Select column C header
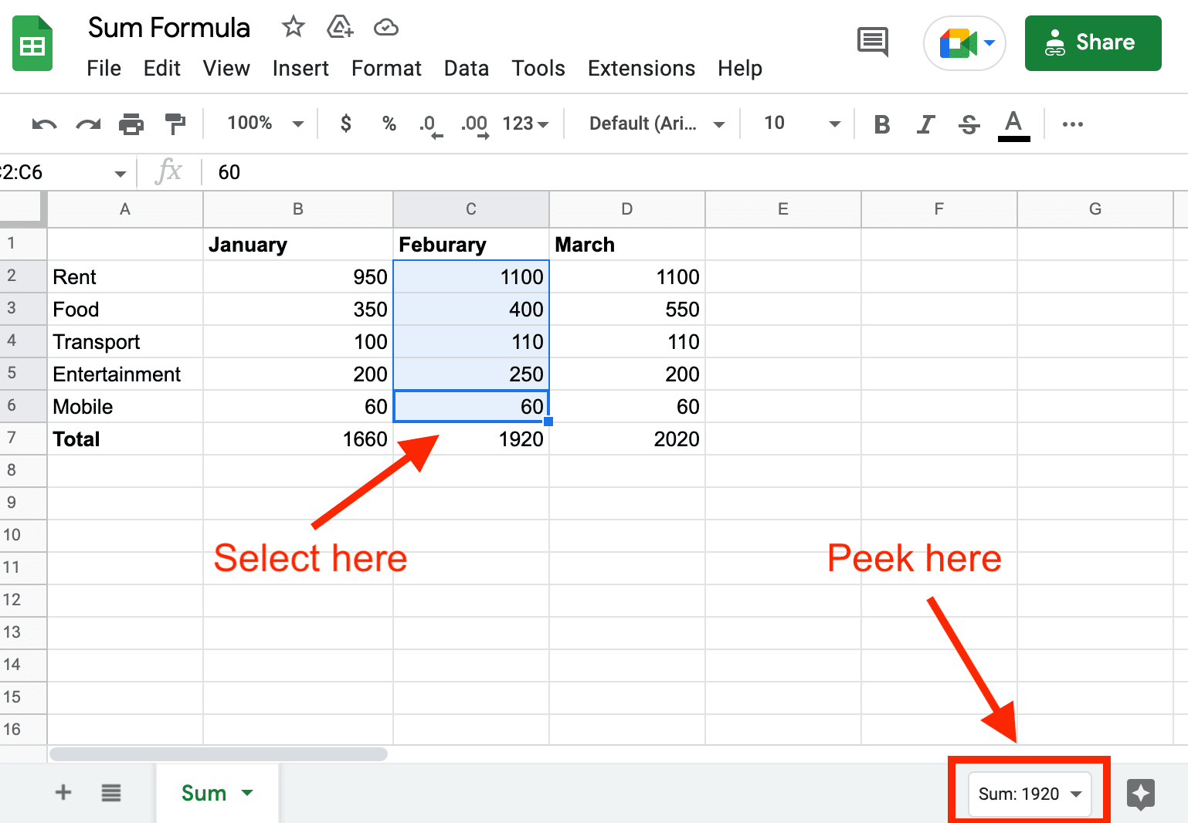This screenshot has width=1188, height=823. pyautogui.click(x=471, y=208)
